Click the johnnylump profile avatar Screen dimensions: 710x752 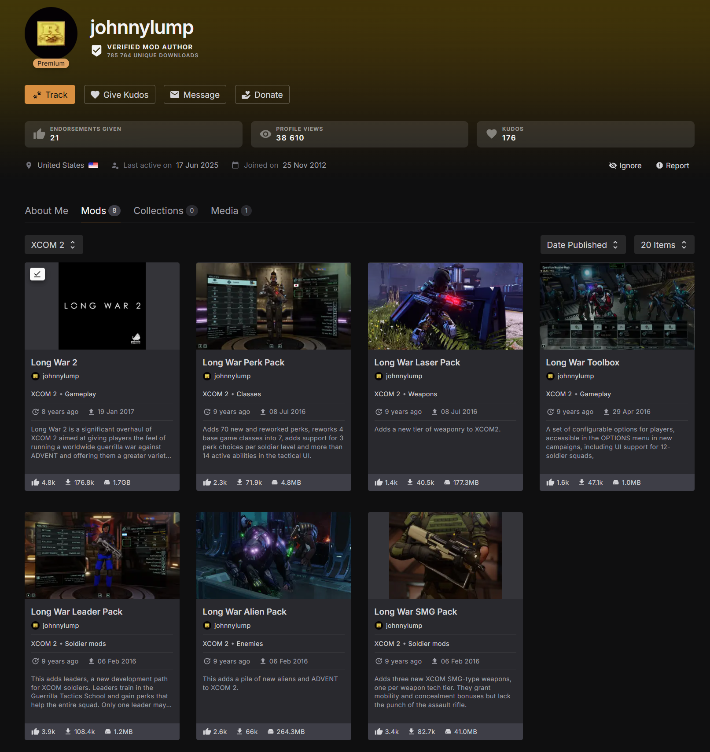coord(51,33)
